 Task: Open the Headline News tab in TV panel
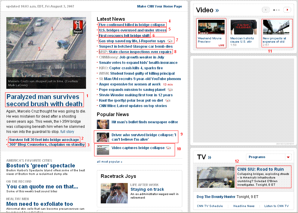pos(244,206)
